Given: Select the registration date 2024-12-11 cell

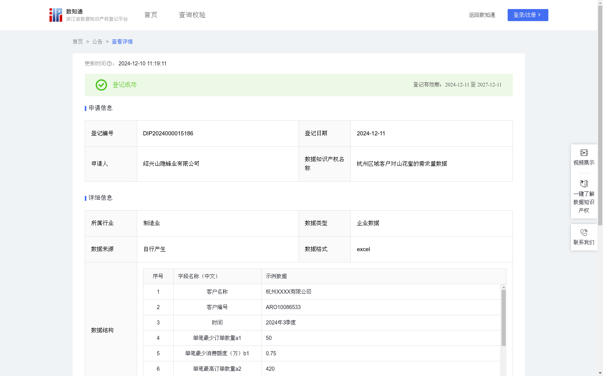Looking at the screenshot, I should (x=432, y=133).
